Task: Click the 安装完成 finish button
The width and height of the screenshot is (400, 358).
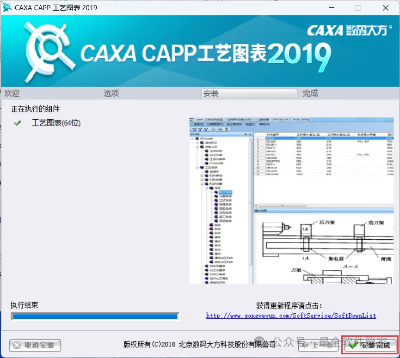Action: [x=370, y=345]
